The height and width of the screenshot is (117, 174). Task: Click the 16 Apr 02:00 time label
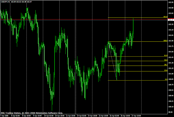(x=114, y=116)
